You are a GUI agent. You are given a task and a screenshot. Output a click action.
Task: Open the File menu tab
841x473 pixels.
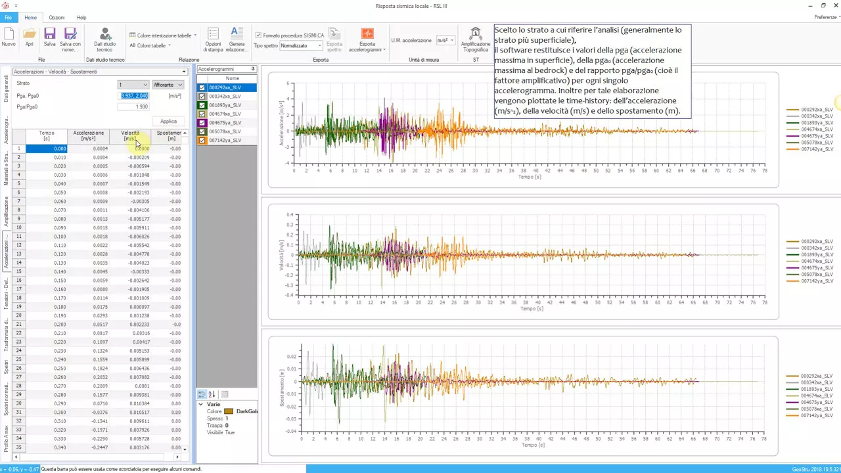(x=8, y=18)
